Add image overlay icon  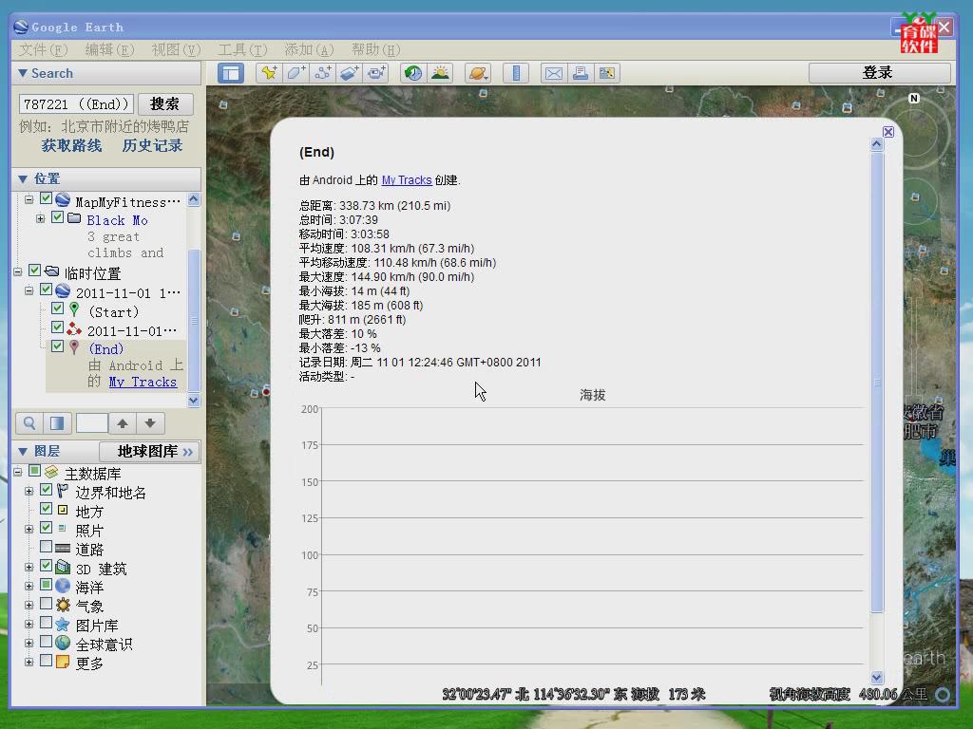(349, 73)
